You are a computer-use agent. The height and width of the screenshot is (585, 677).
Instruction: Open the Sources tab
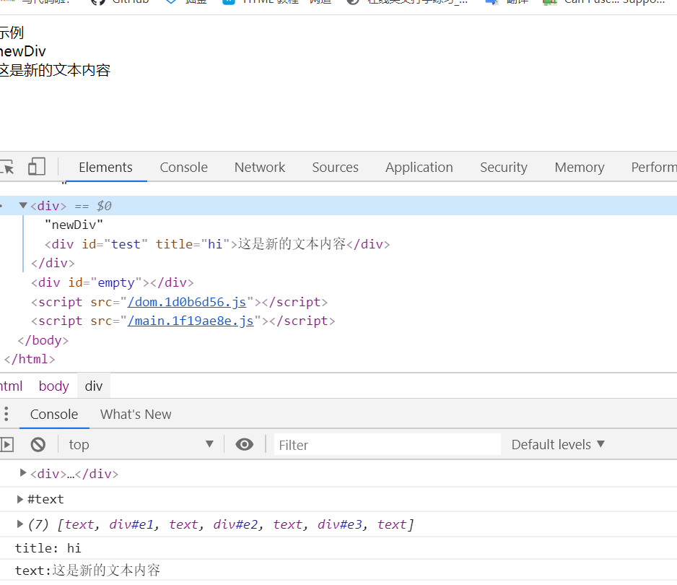tap(335, 168)
